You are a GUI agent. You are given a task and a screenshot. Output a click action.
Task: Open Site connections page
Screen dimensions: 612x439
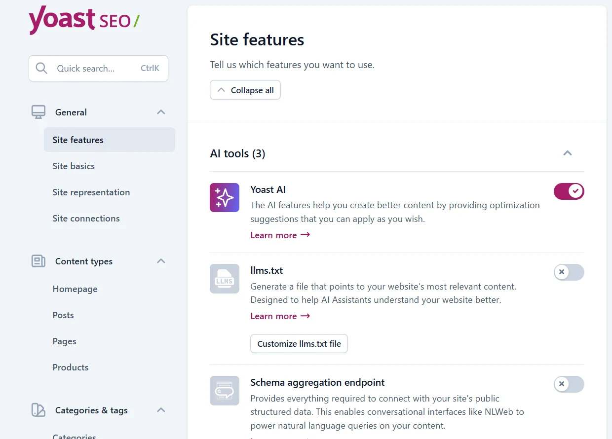86,218
